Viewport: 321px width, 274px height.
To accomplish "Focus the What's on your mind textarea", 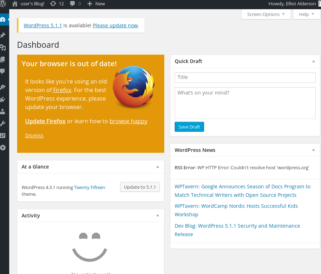I will pyautogui.click(x=245, y=103).
